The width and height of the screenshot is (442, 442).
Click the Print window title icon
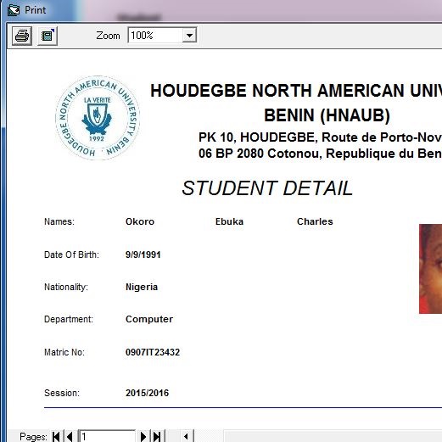tap(14, 10)
